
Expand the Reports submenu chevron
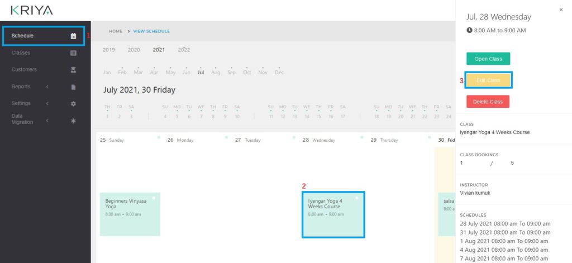click(x=47, y=87)
